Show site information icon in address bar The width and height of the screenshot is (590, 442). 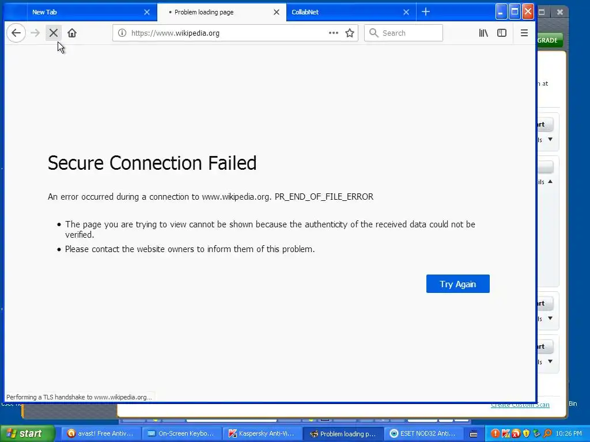122,33
